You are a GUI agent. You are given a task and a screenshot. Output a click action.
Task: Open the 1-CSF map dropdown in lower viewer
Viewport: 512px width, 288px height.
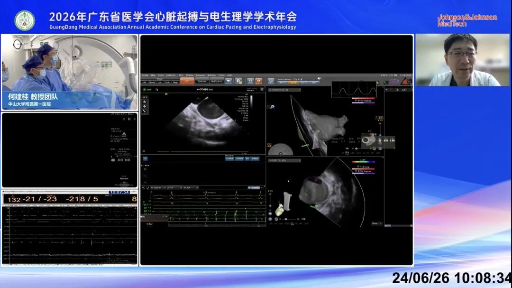(284, 160)
